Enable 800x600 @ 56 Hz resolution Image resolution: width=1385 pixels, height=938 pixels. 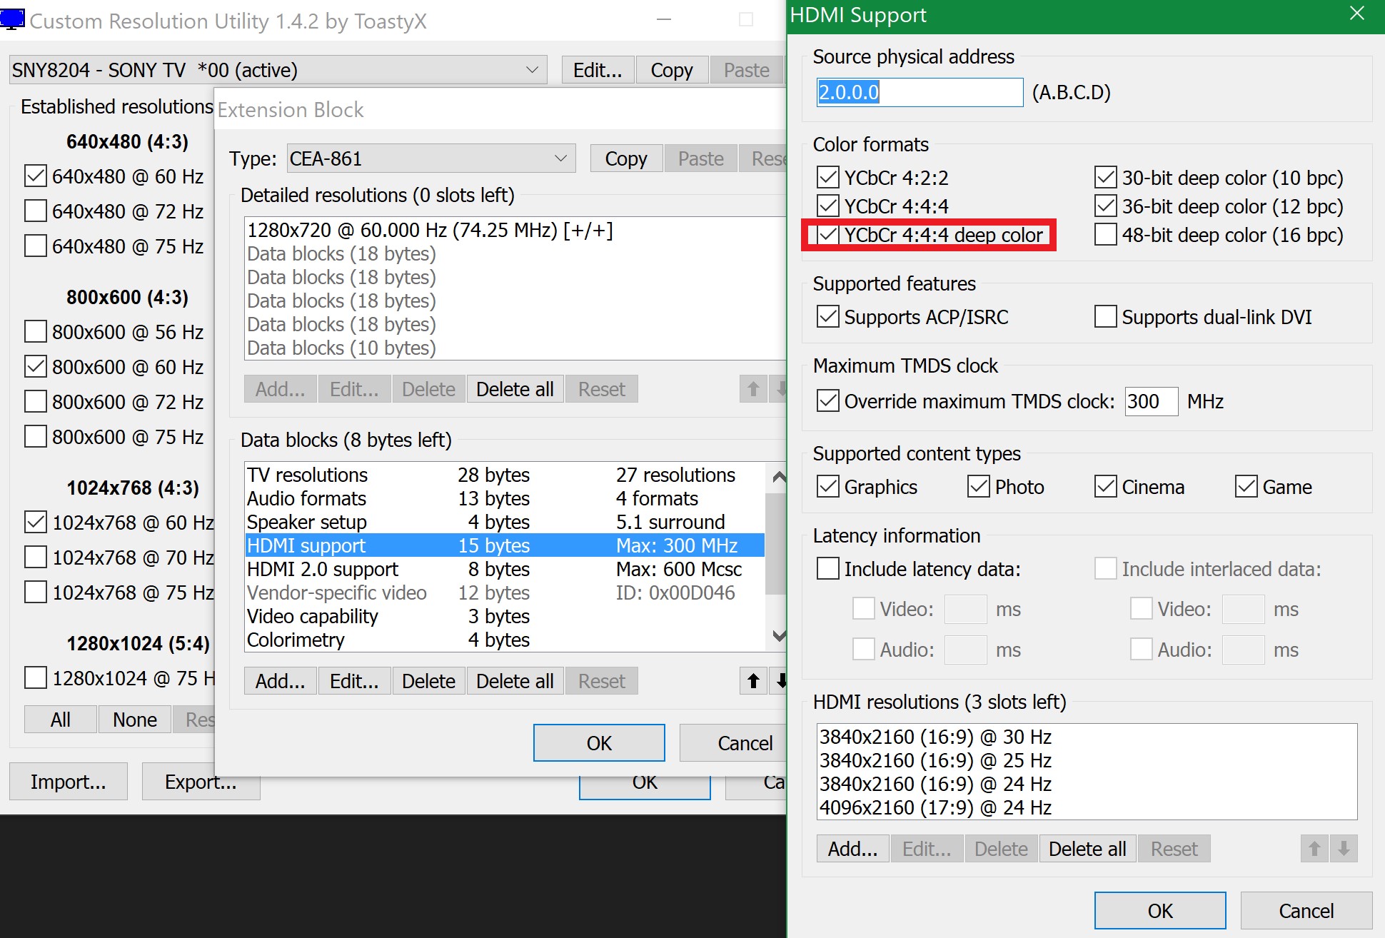tap(35, 331)
